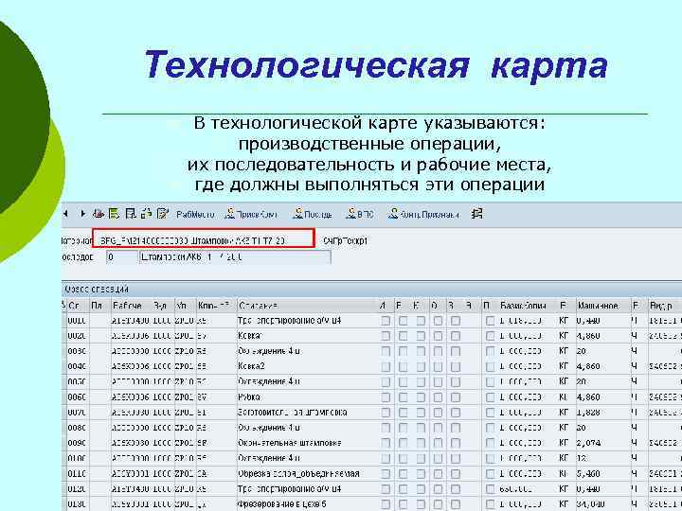Image resolution: width=682 pixels, height=511 pixels.
Task: Click 'Транспортирование' description in row 0120
Action: pyautogui.click(x=289, y=489)
